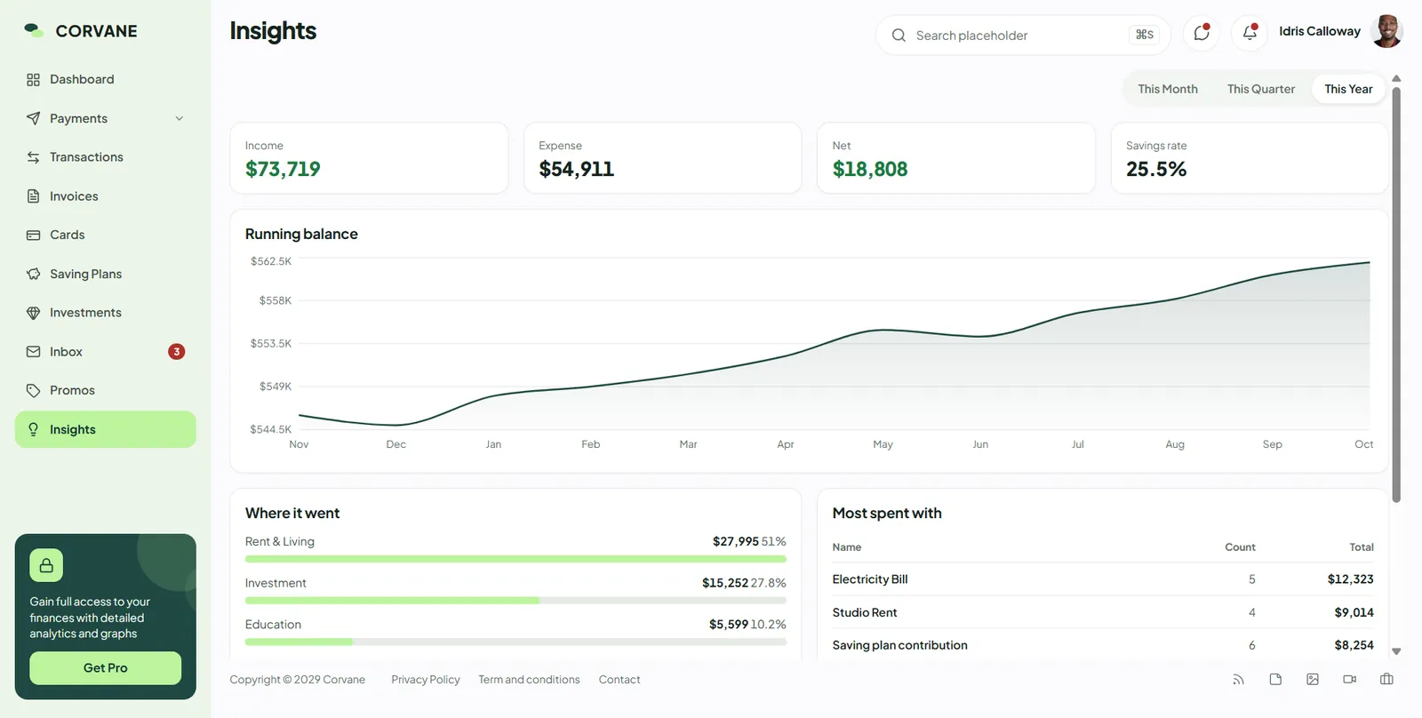
Task: Click the Cards icon in sidebar
Action: coord(34,235)
